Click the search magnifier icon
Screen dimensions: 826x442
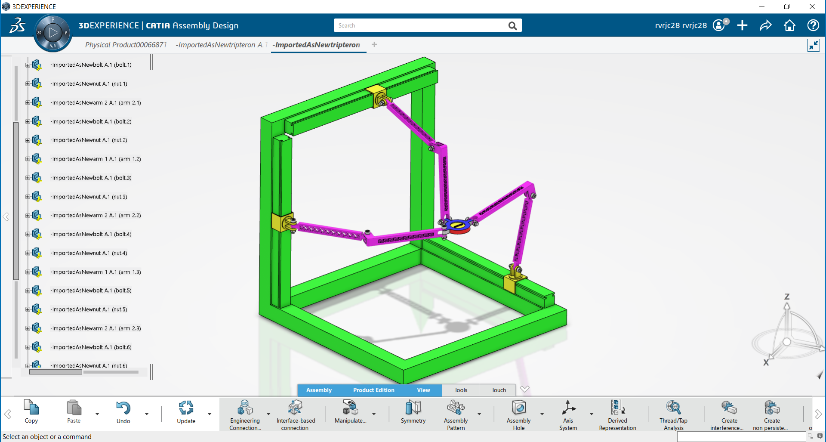tap(512, 25)
